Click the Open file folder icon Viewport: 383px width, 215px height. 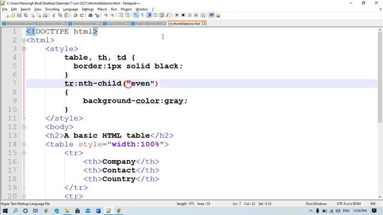13,16
